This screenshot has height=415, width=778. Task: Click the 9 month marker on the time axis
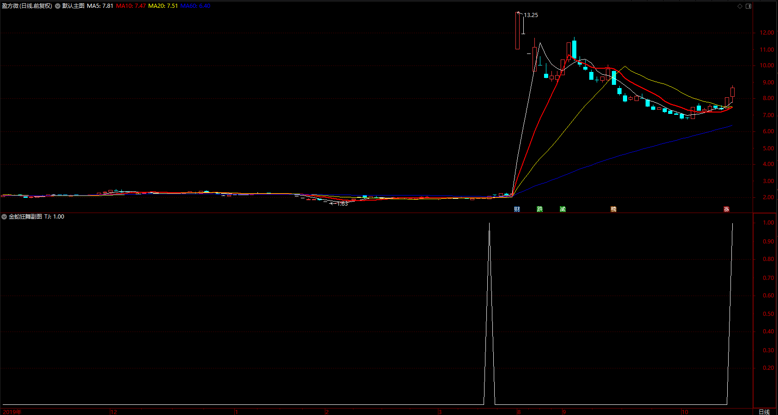point(564,412)
